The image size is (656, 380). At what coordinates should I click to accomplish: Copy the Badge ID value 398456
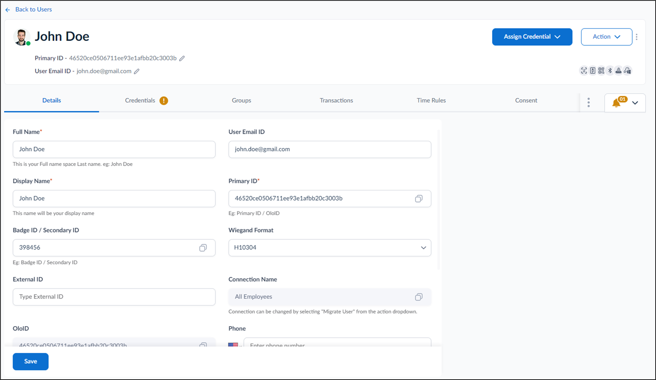click(x=203, y=248)
